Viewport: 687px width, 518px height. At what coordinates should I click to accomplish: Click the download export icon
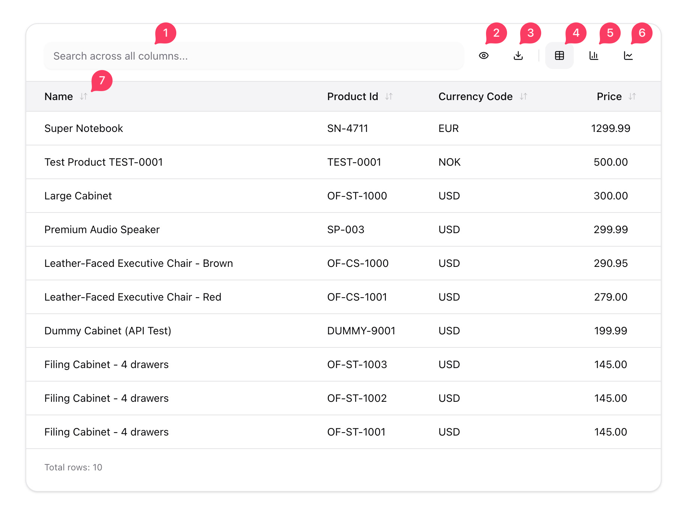pyautogui.click(x=518, y=56)
